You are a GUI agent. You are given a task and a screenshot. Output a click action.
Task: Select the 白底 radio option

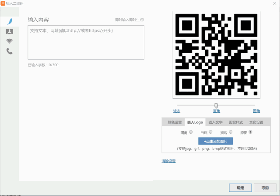[x=210, y=132]
